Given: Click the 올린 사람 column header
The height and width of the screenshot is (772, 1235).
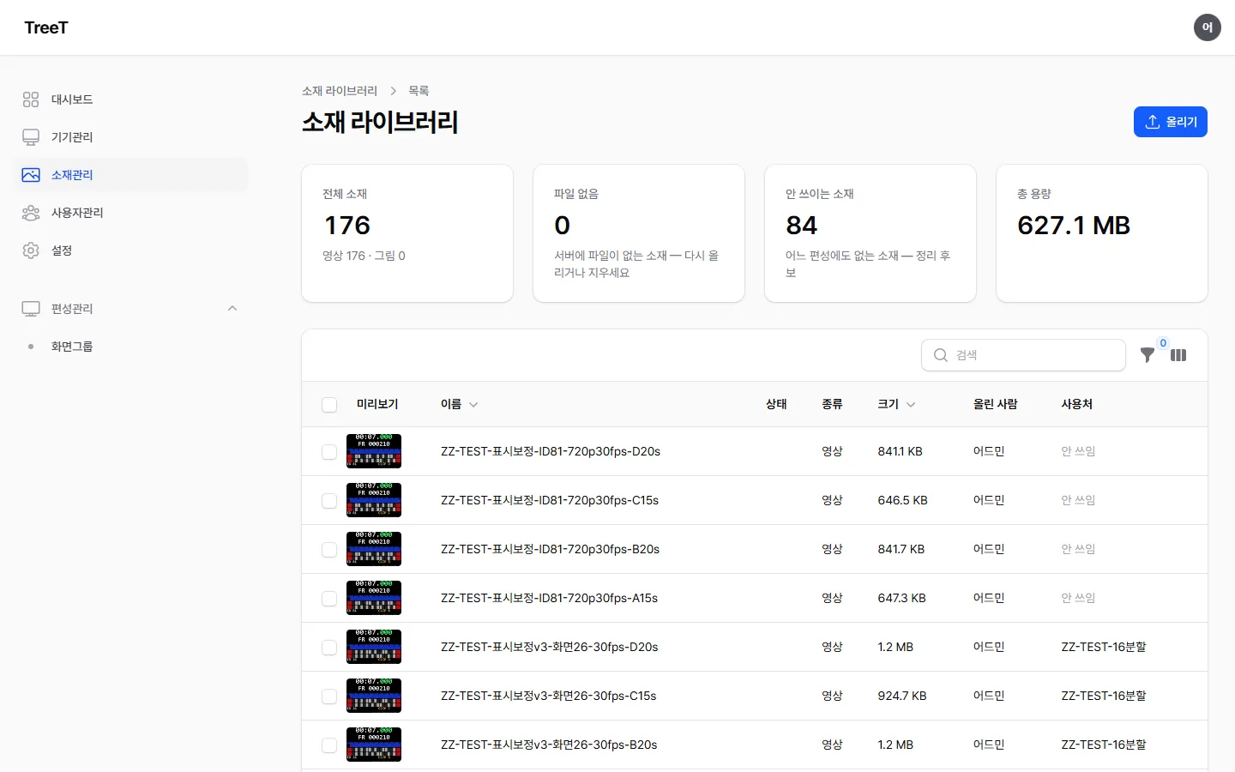Looking at the screenshot, I should pyautogui.click(x=995, y=405).
